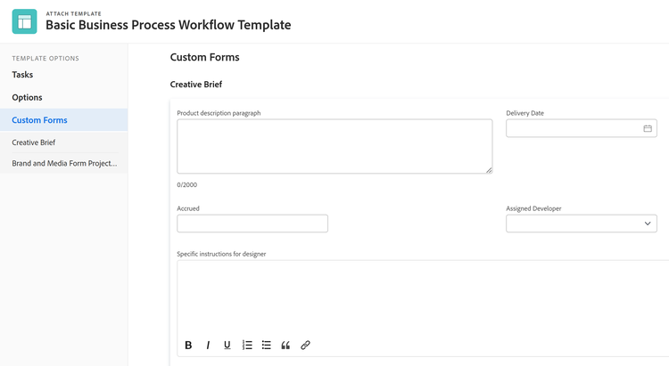Click inside the Specific instructions editor area
Screen dimensions: 669x366
419,297
